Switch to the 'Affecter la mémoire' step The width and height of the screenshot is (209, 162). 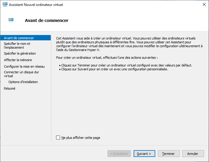click(18, 60)
